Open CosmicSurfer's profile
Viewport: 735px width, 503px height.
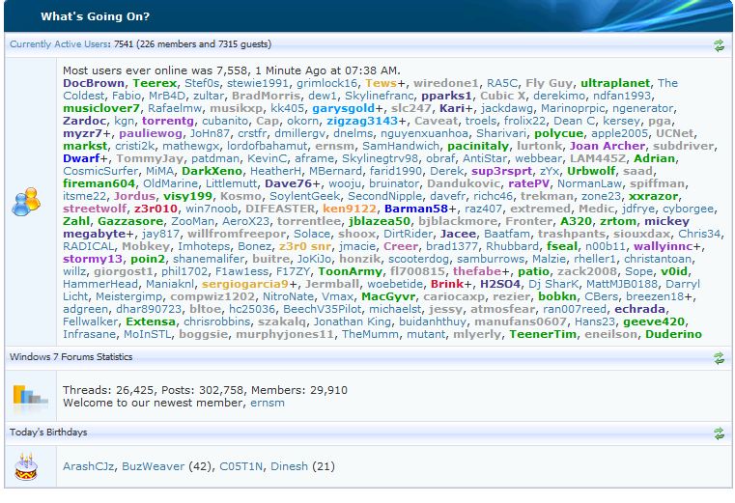(100, 171)
